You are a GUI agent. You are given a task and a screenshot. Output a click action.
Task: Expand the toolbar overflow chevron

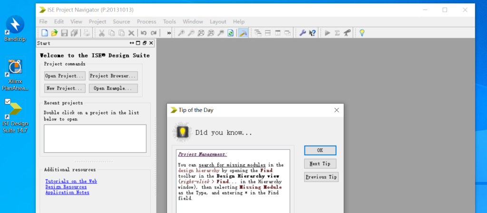pyautogui.click(x=169, y=33)
